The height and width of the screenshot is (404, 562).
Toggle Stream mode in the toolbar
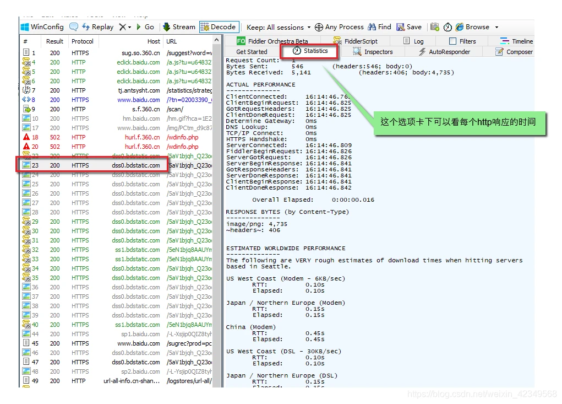click(179, 27)
